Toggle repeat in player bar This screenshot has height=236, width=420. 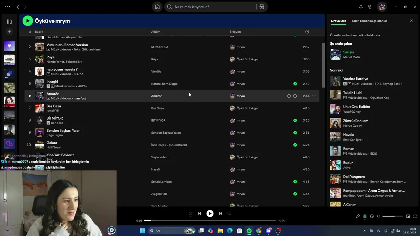(x=229, y=213)
